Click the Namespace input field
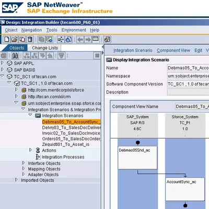209x209 pixels. [188, 76]
